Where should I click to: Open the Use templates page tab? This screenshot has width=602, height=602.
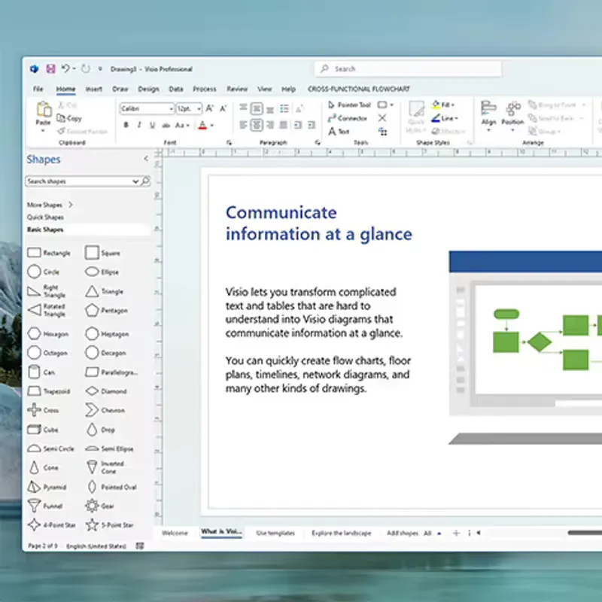pos(275,533)
